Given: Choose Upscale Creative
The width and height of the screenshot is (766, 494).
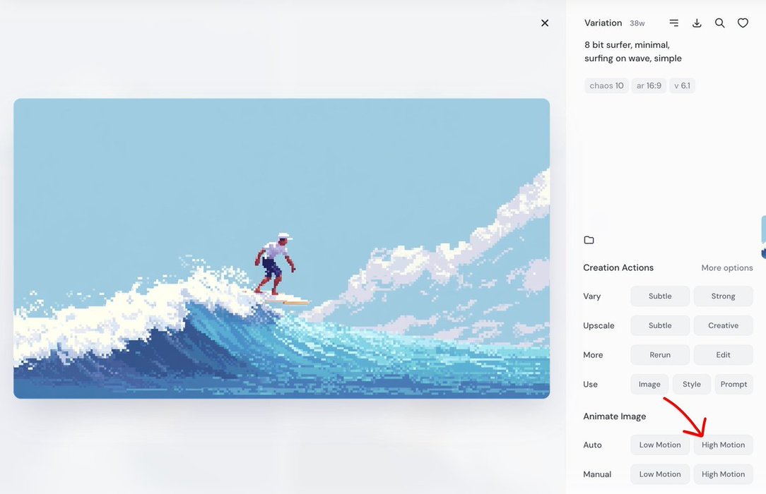Looking at the screenshot, I should pos(723,326).
